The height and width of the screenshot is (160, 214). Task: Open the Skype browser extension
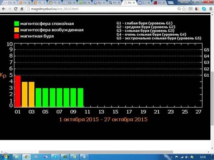[204, 9]
